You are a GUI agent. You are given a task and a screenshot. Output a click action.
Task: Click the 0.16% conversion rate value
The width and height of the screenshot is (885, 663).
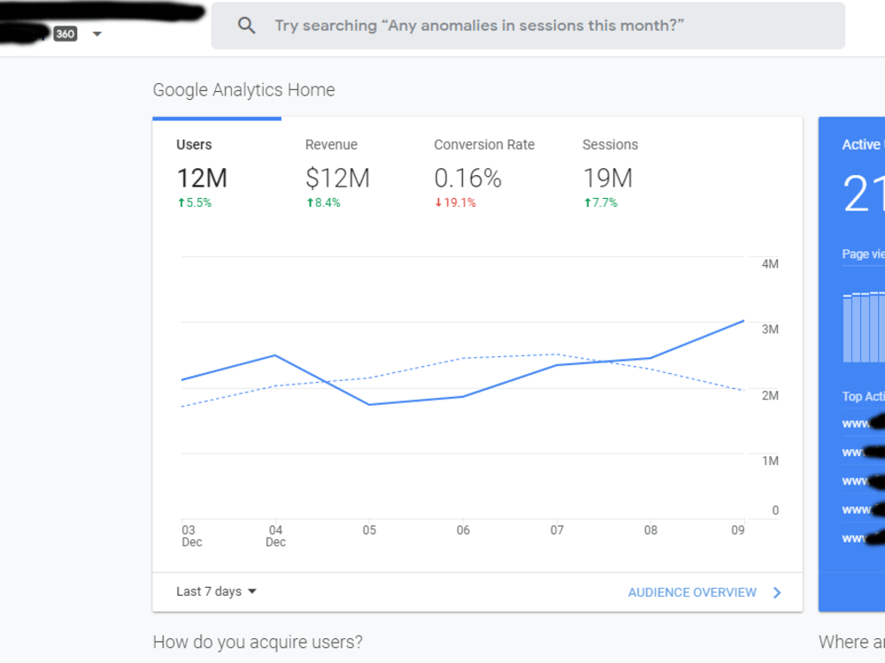point(468,179)
